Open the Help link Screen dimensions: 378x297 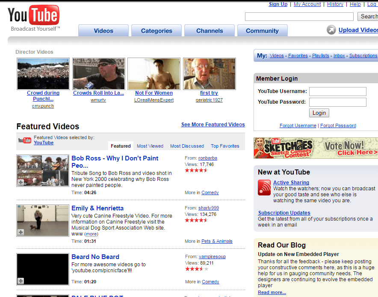coord(355,4)
